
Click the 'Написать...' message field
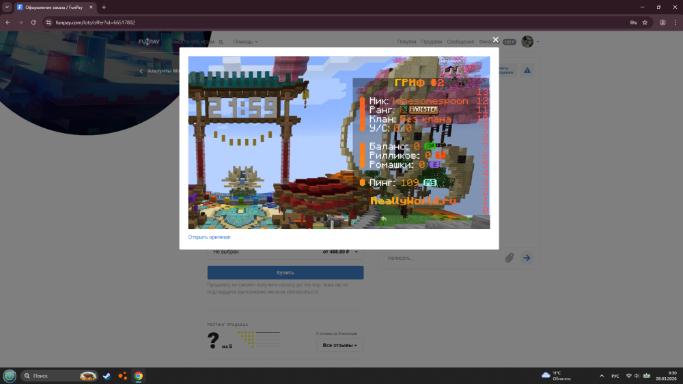(x=442, y=258)
